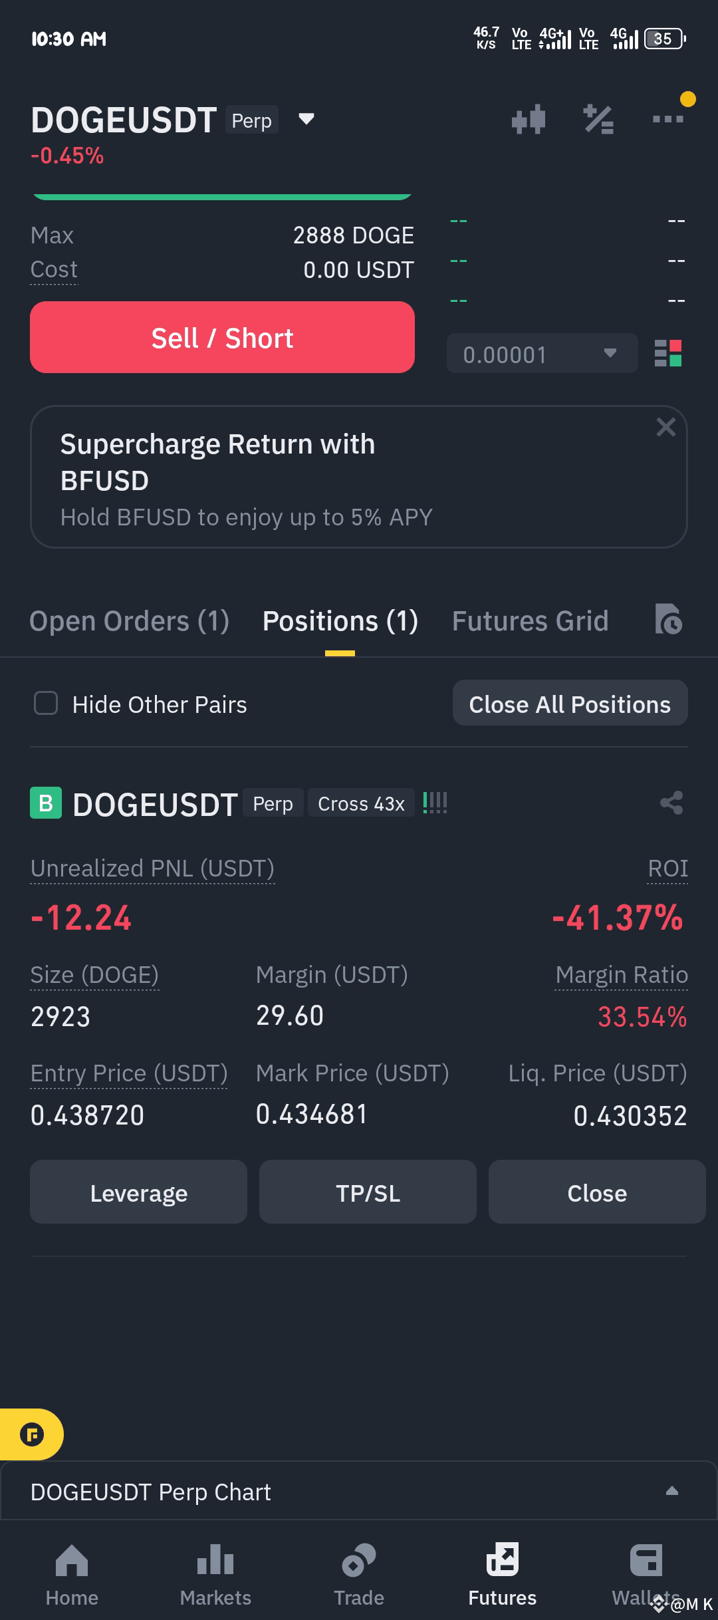Expand the DOGEUSDT Perp pair selector arrow
Image resolution: width=718 pixels, height=1620 pixels.
(x=306, y=119)
